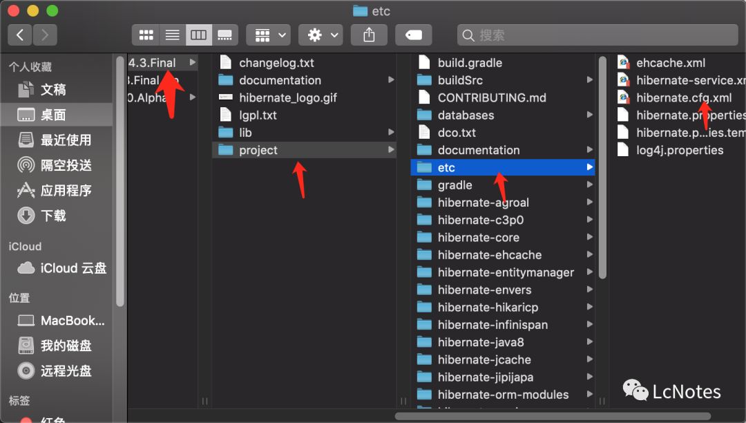Click the hibernate-java8 folder icon
The image size is (746, 423).
tap(424, 342)
